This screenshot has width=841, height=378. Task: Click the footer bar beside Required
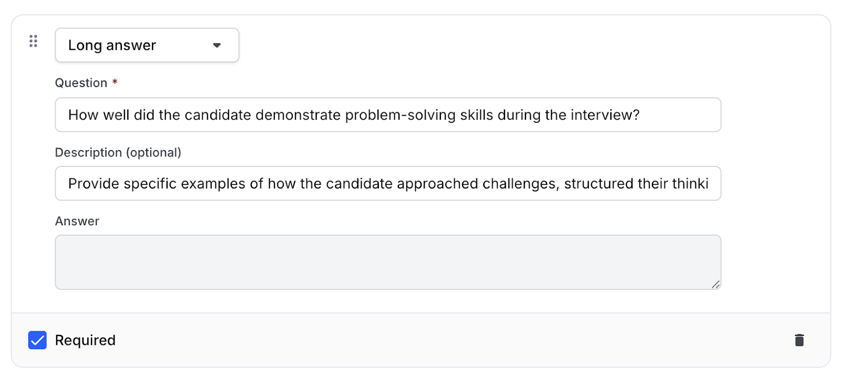tap(452, 340)
